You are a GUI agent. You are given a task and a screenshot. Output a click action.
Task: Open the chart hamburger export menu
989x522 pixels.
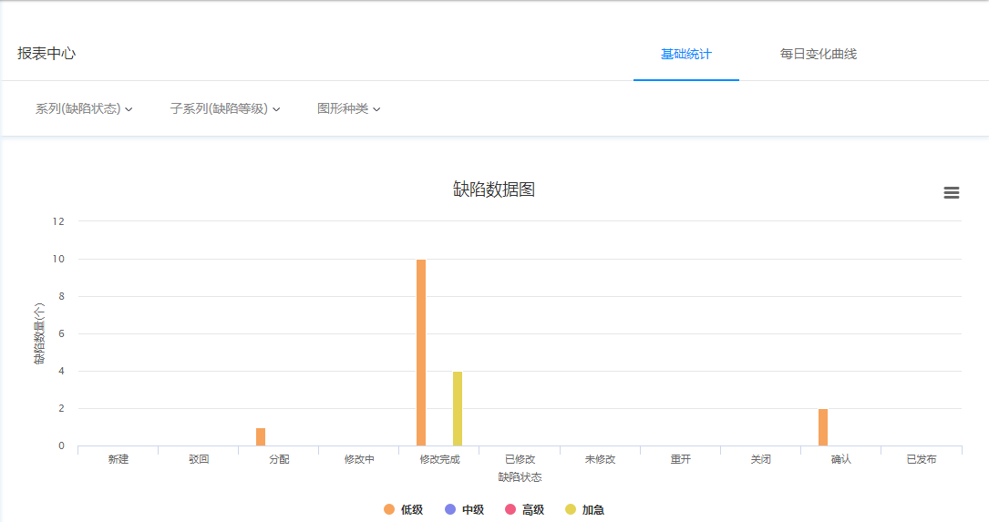pyautogui.click(x=951, y=193)
